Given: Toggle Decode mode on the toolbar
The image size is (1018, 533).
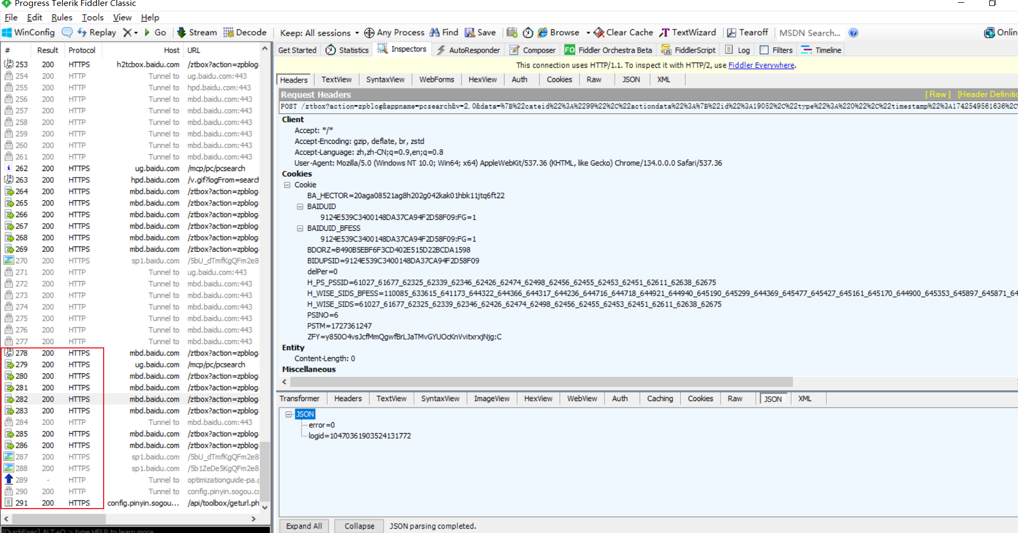Looking at the screenshot, I should [x=245, y=33].
